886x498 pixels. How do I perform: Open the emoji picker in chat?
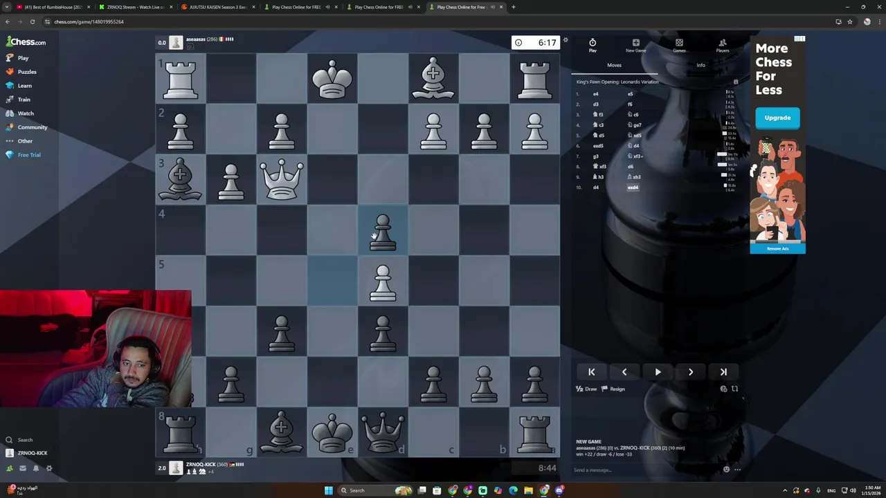pyautogui.click(x=726, y=470)
